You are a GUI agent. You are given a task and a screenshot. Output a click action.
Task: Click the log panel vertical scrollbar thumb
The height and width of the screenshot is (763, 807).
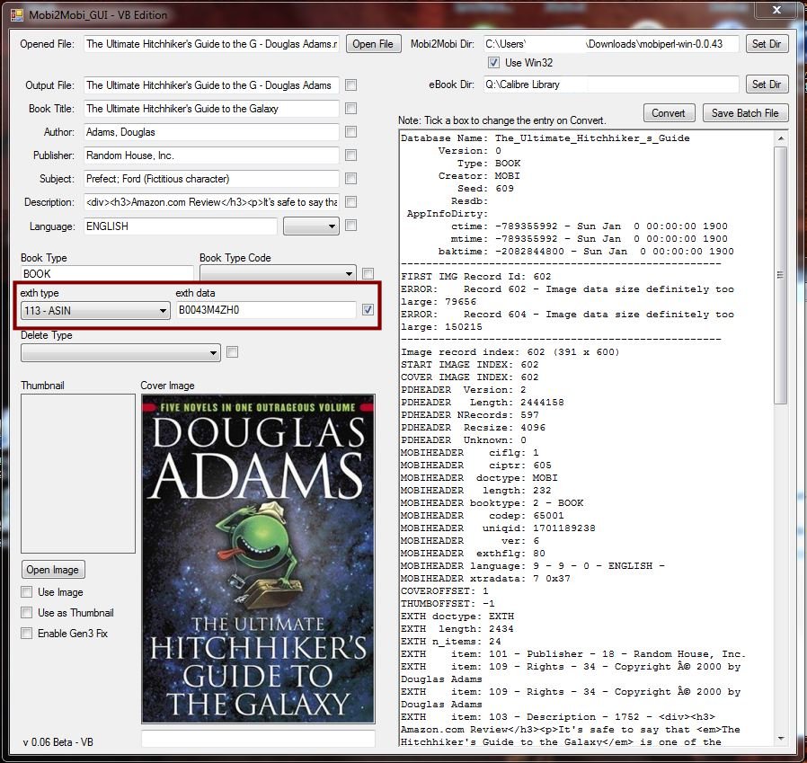[x=781, y=275]
